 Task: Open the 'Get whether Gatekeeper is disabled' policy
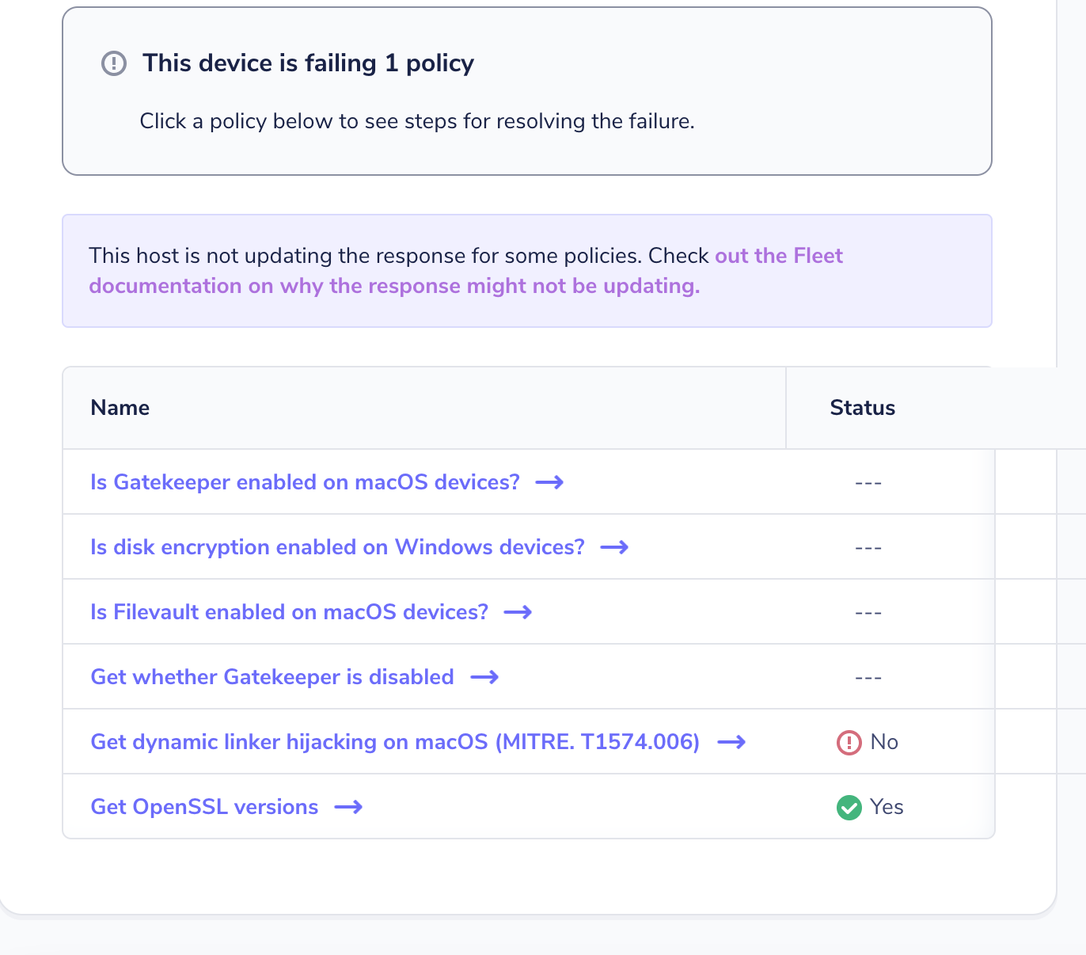click(271, 677)
